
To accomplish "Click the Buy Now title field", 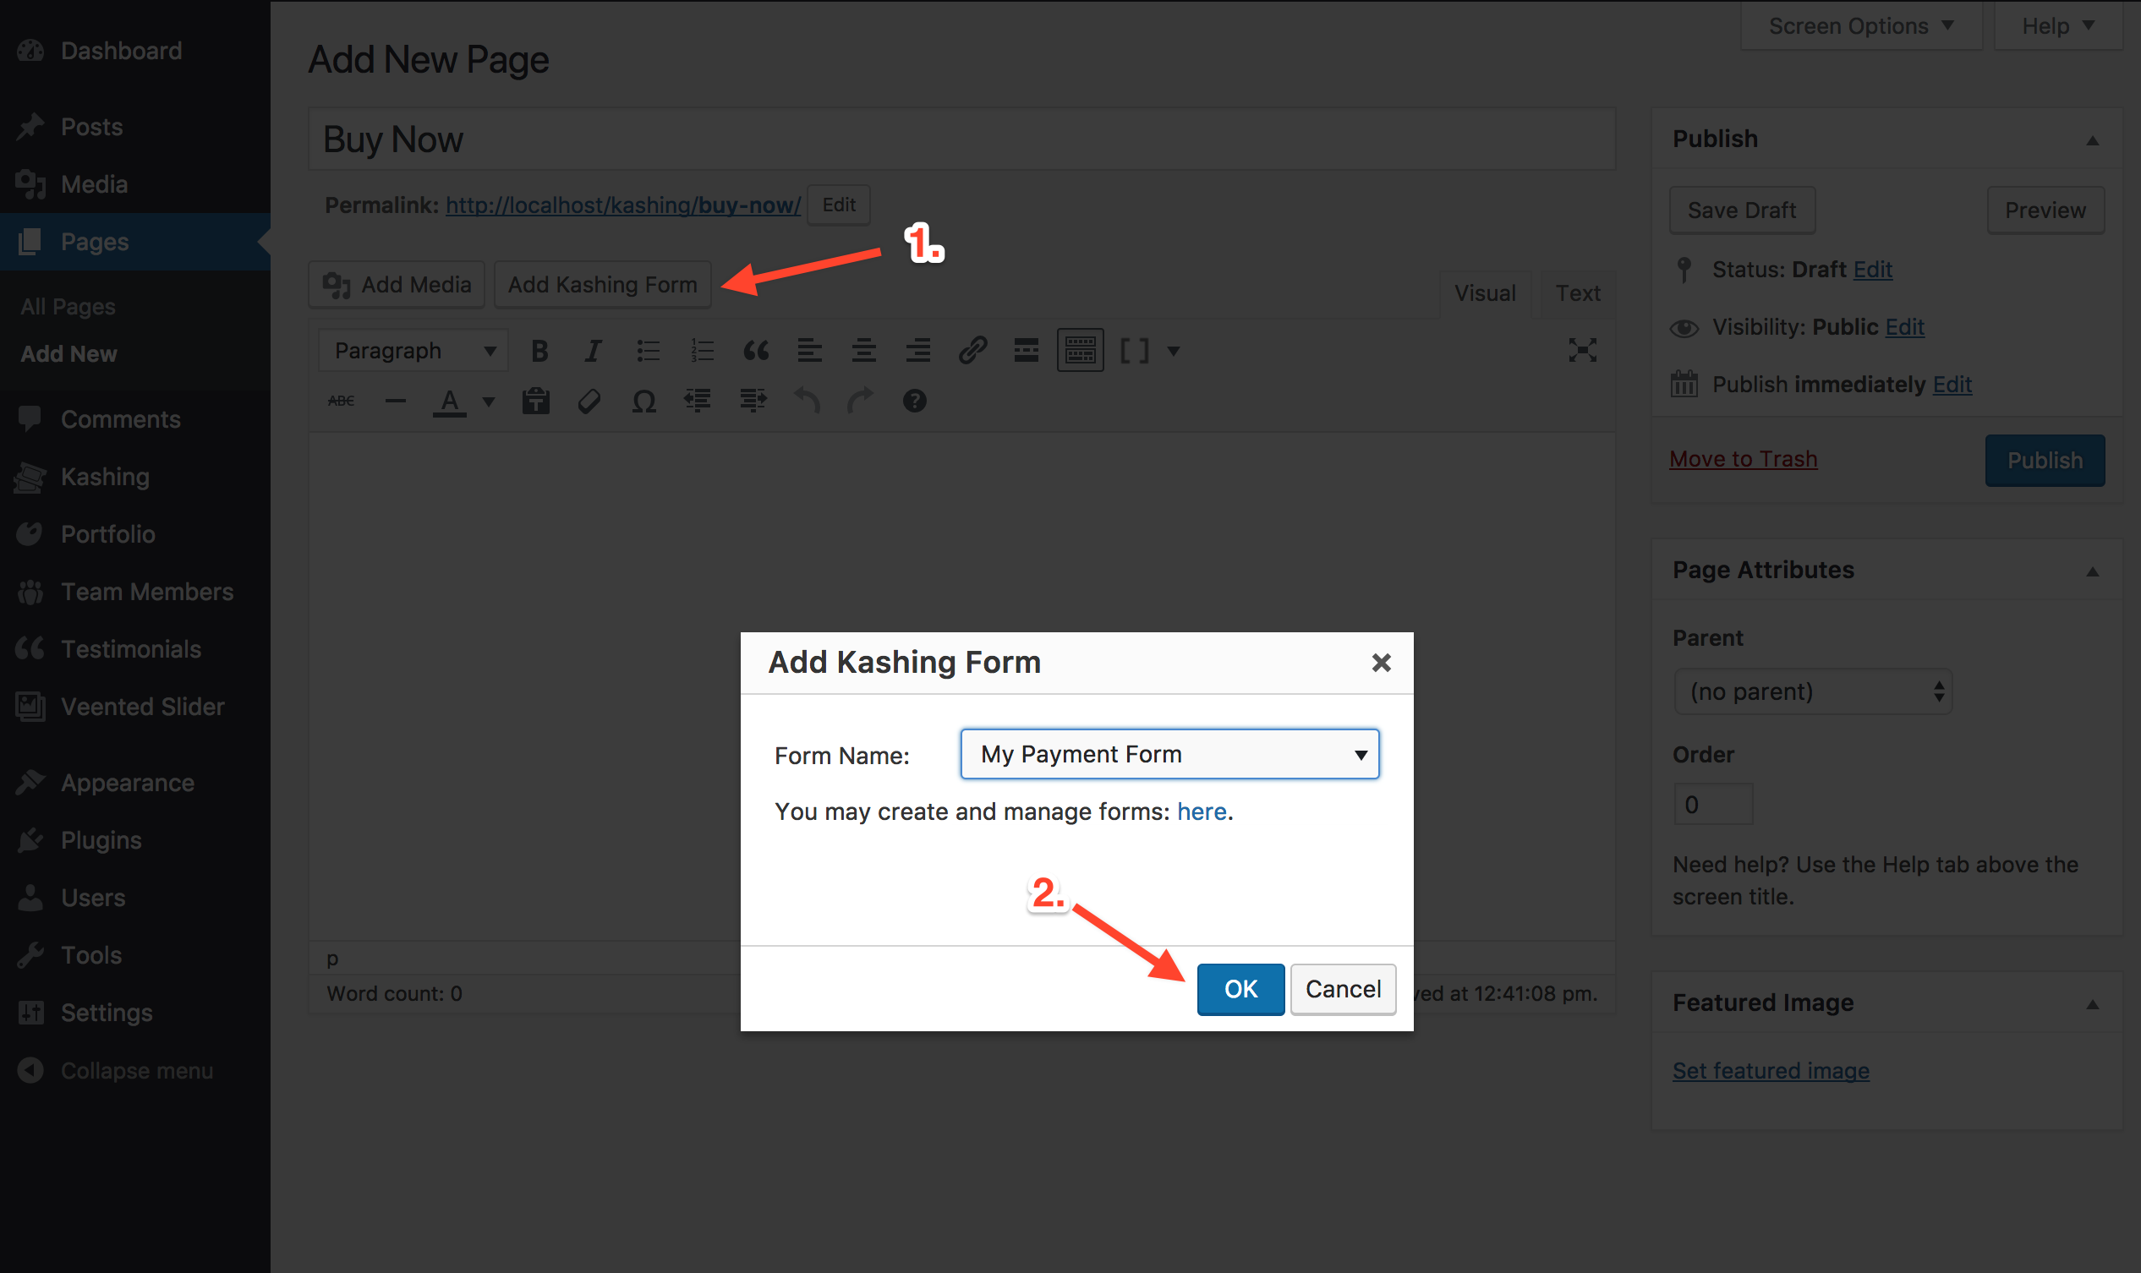I will pos(961,139).
